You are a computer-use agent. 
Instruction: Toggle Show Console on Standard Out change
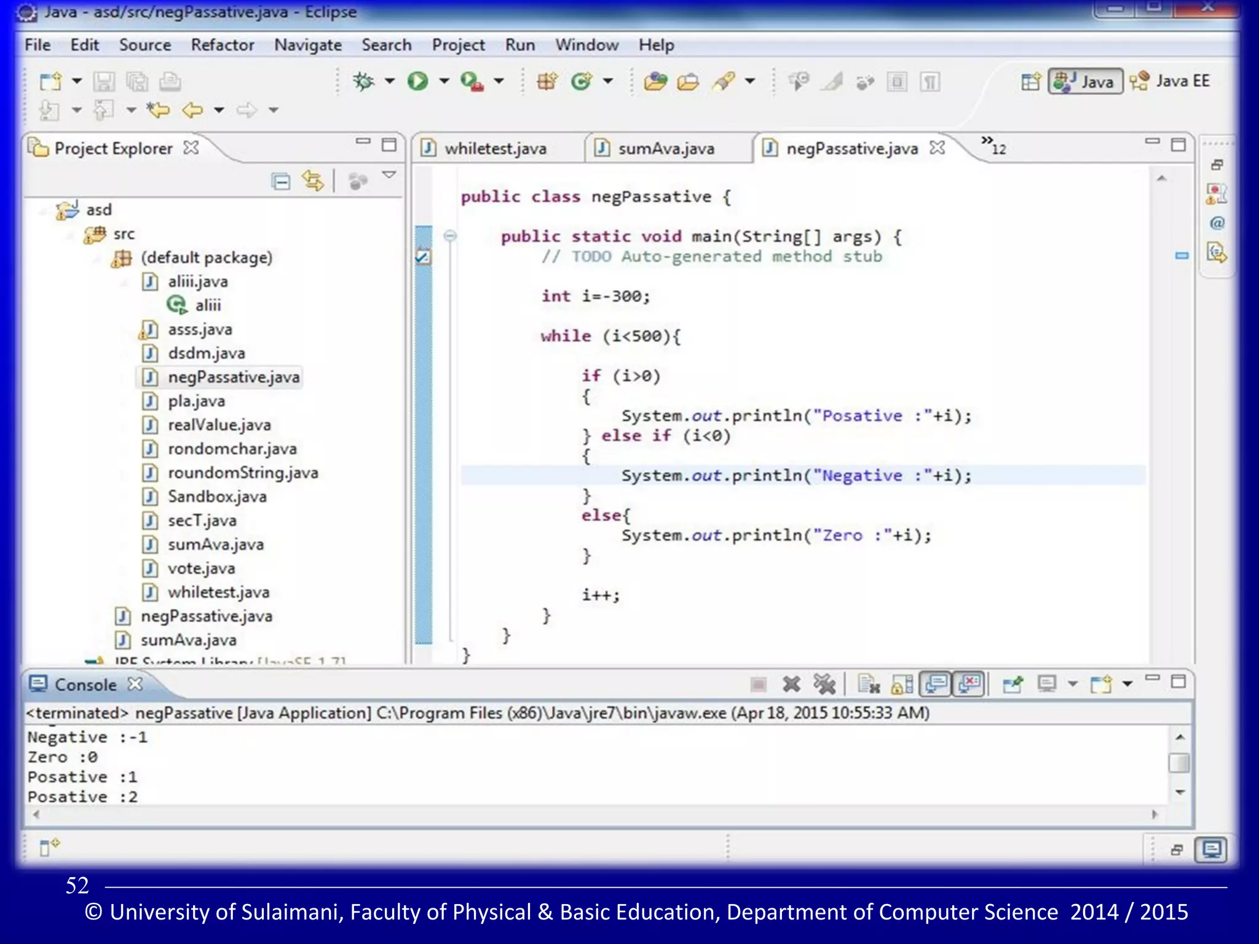coord(936,683)
